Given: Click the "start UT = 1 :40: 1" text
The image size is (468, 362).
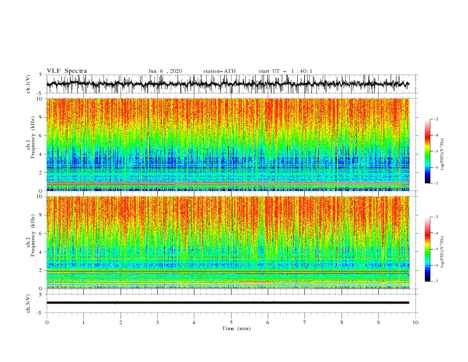Looking at the screenshot, I should coord(285,71).
